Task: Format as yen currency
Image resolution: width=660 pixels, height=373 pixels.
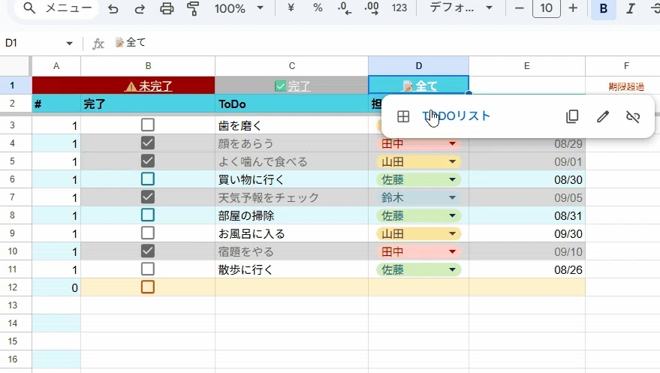Action: tap(291, 8)
